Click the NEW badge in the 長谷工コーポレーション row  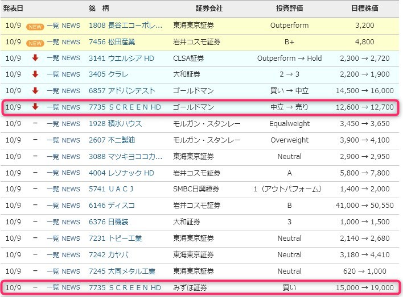tap(35, 26)
